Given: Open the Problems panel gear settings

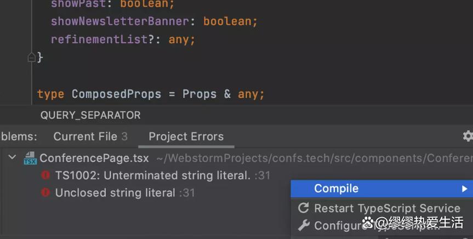Looking at the screenshot, I should (x=468, y=136).
